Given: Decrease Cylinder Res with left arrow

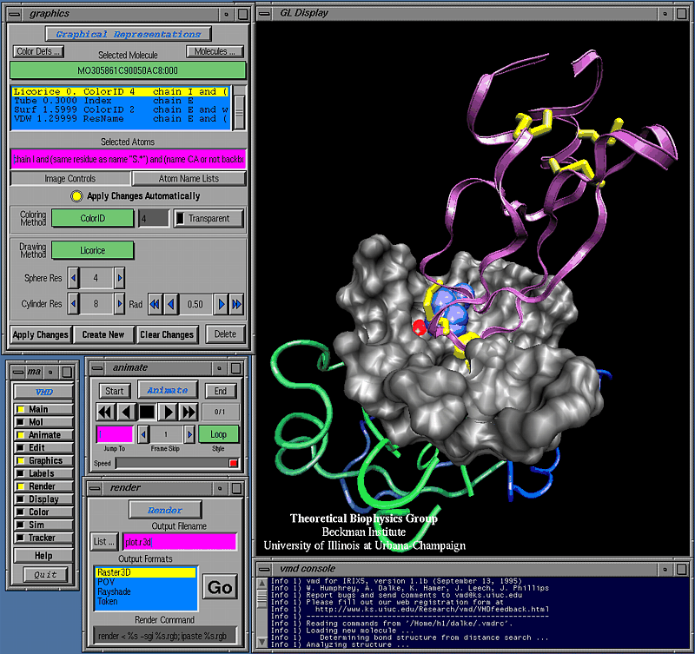Looking at the screenshot, I should tap(74, 304).
